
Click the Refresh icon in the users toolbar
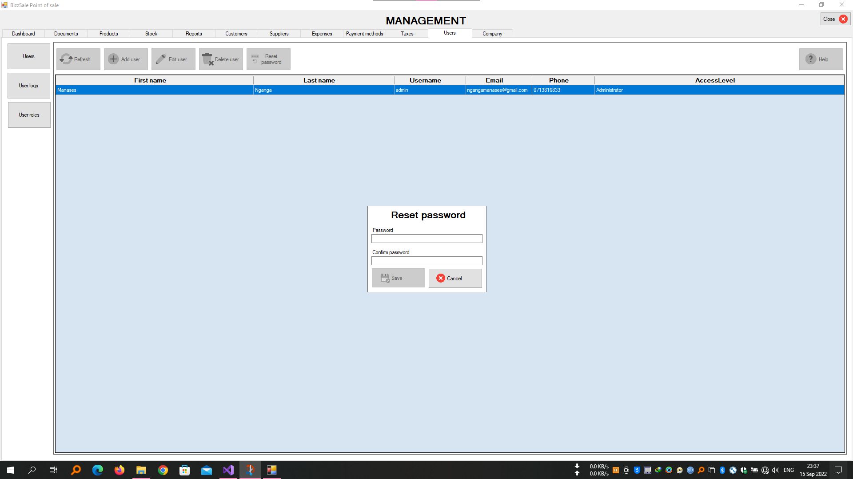pos(66,59)
